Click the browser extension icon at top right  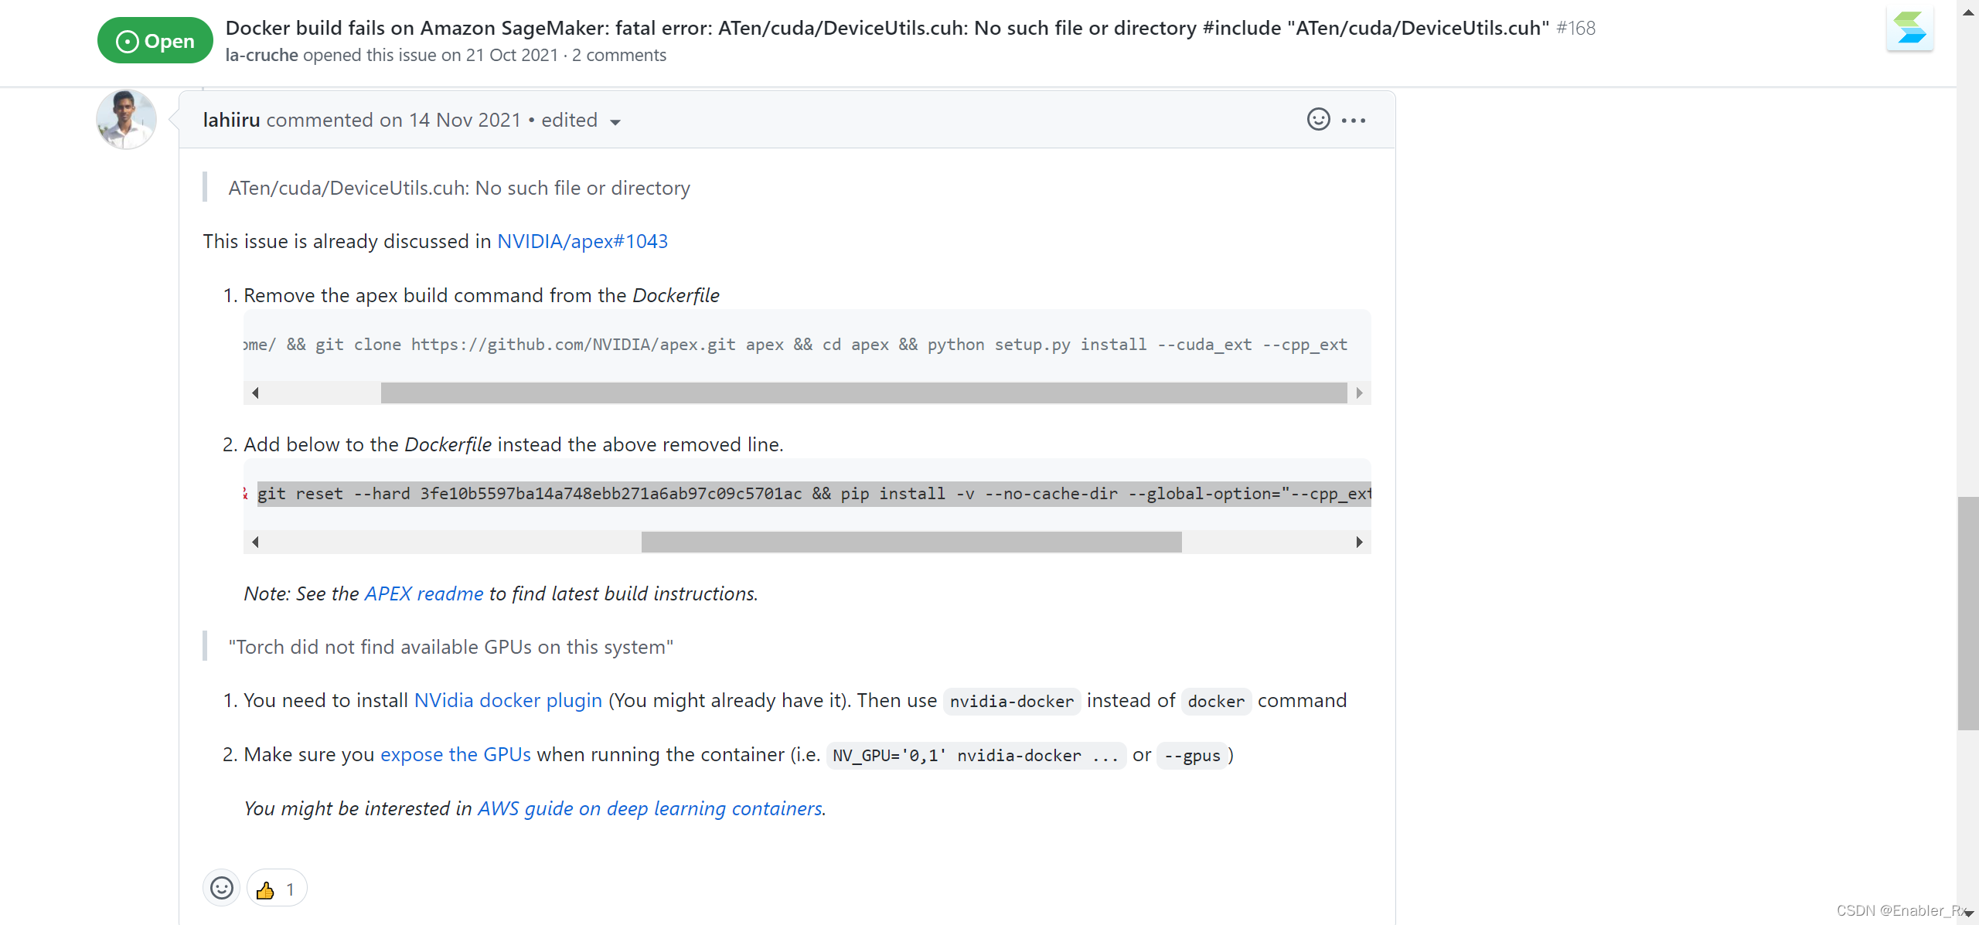click(1910, 29)
